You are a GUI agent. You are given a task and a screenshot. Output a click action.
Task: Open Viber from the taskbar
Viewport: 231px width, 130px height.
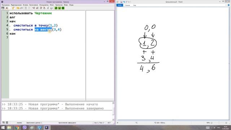25,127
